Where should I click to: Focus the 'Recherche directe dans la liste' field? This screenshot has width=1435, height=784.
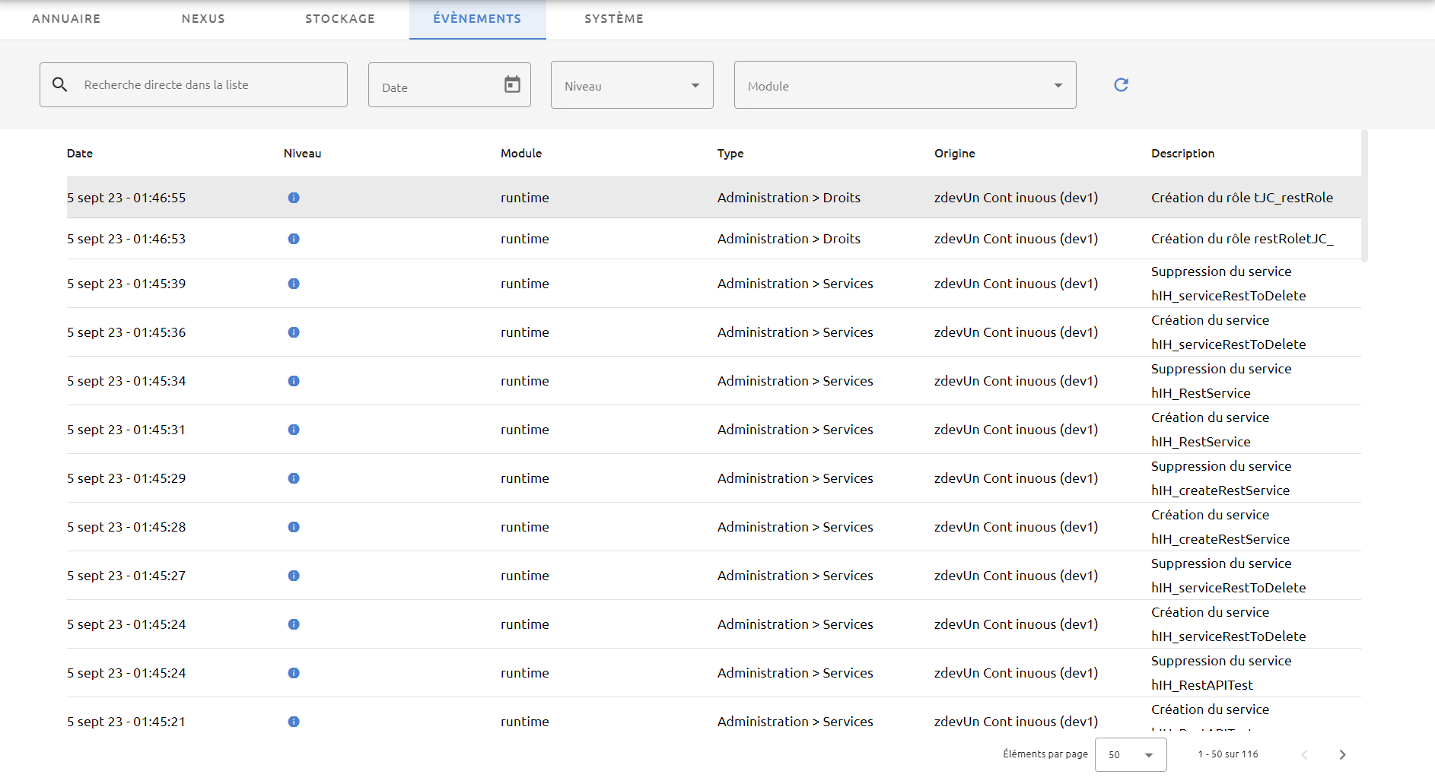[x=194, y=85]
